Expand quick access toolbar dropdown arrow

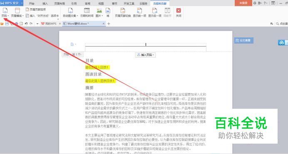[x=37, y=24]
